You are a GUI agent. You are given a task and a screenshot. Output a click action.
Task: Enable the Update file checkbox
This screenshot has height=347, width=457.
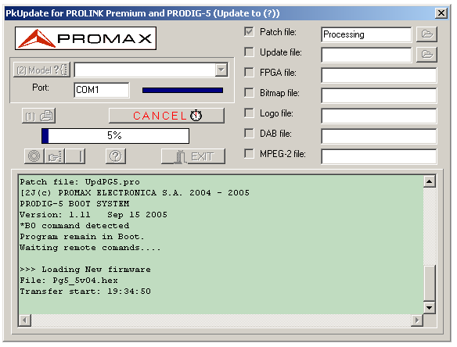[249, 52]
